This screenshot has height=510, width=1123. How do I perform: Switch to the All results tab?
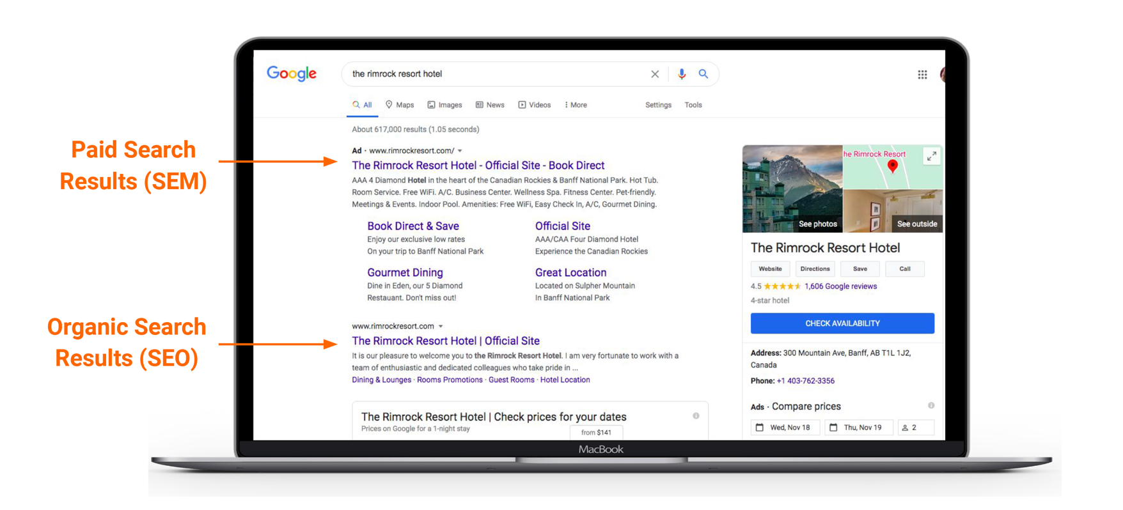coord(362,105)
